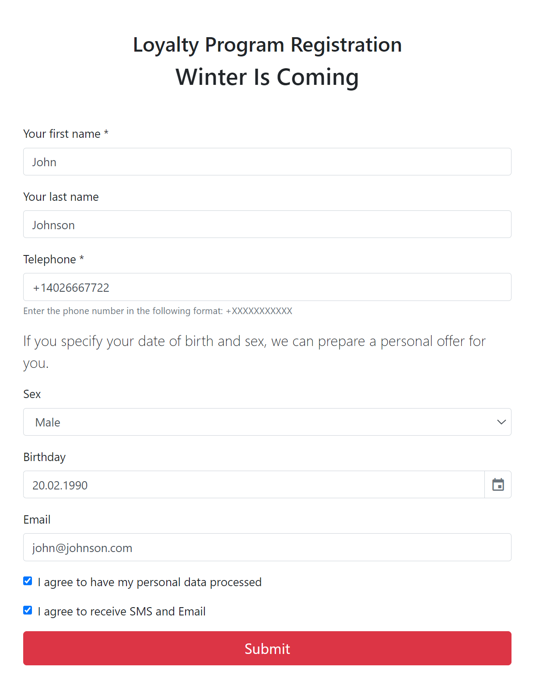Click the Sex field label
536x692 pixels.
pyautogui.click(x=32, y=394)
